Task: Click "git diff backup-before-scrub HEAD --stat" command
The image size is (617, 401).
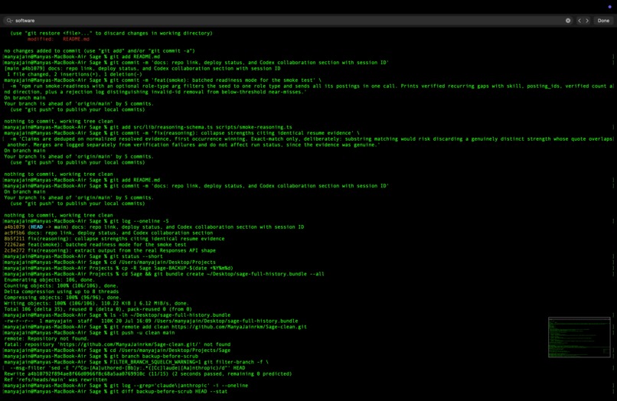Action: 116,391
